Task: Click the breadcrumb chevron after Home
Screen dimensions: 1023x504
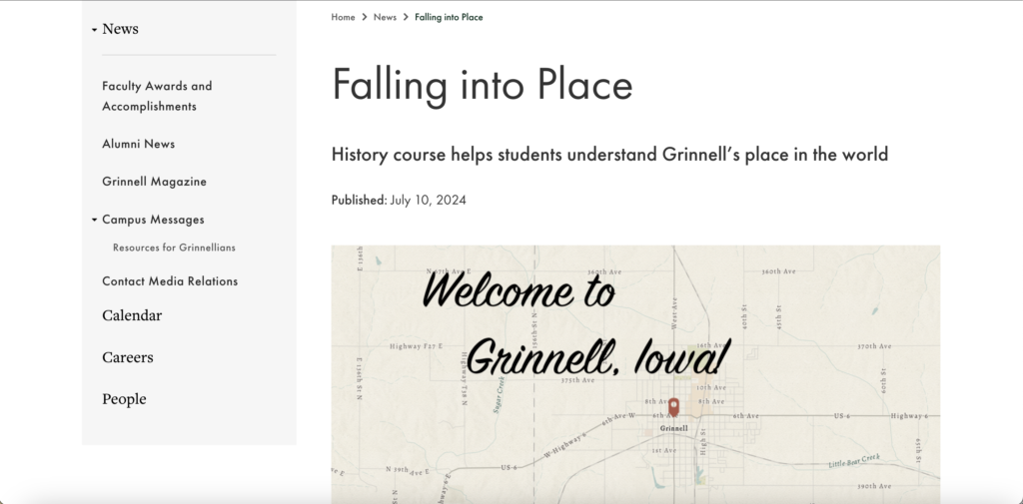Action: (365, 17)
